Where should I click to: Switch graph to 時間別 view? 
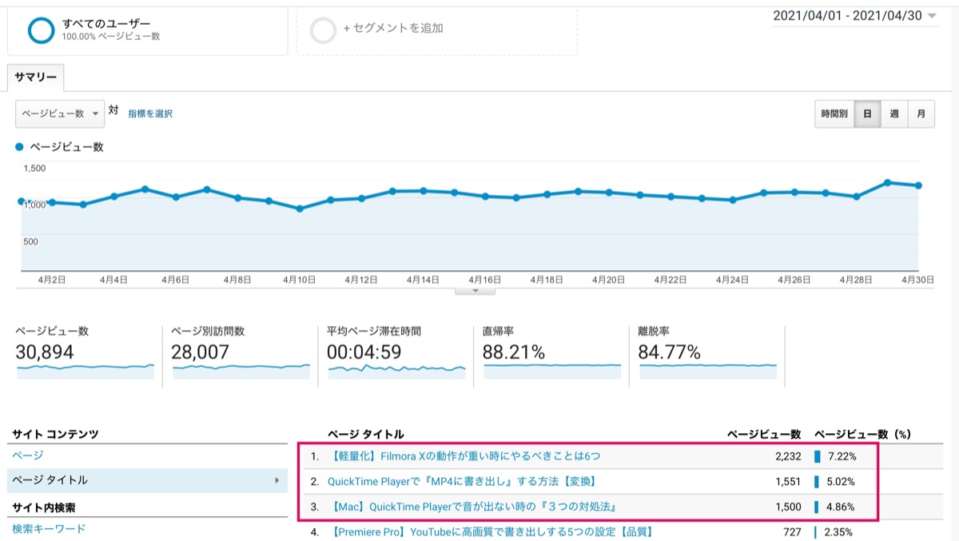point(834,113)
